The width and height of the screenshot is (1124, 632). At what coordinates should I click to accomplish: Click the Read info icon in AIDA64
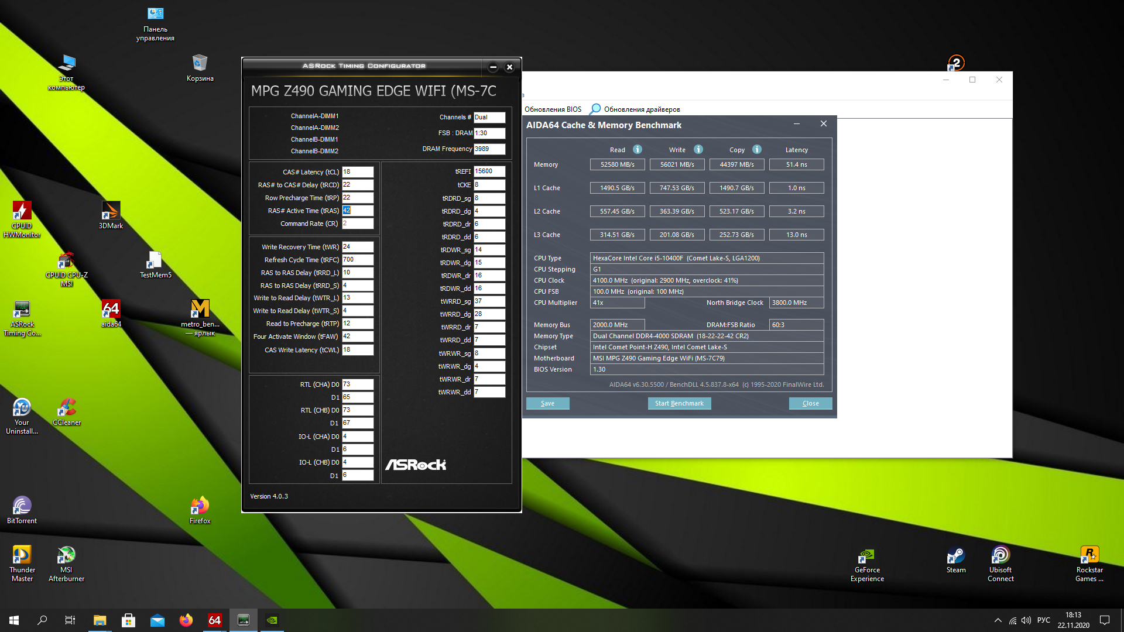point(638,149)
